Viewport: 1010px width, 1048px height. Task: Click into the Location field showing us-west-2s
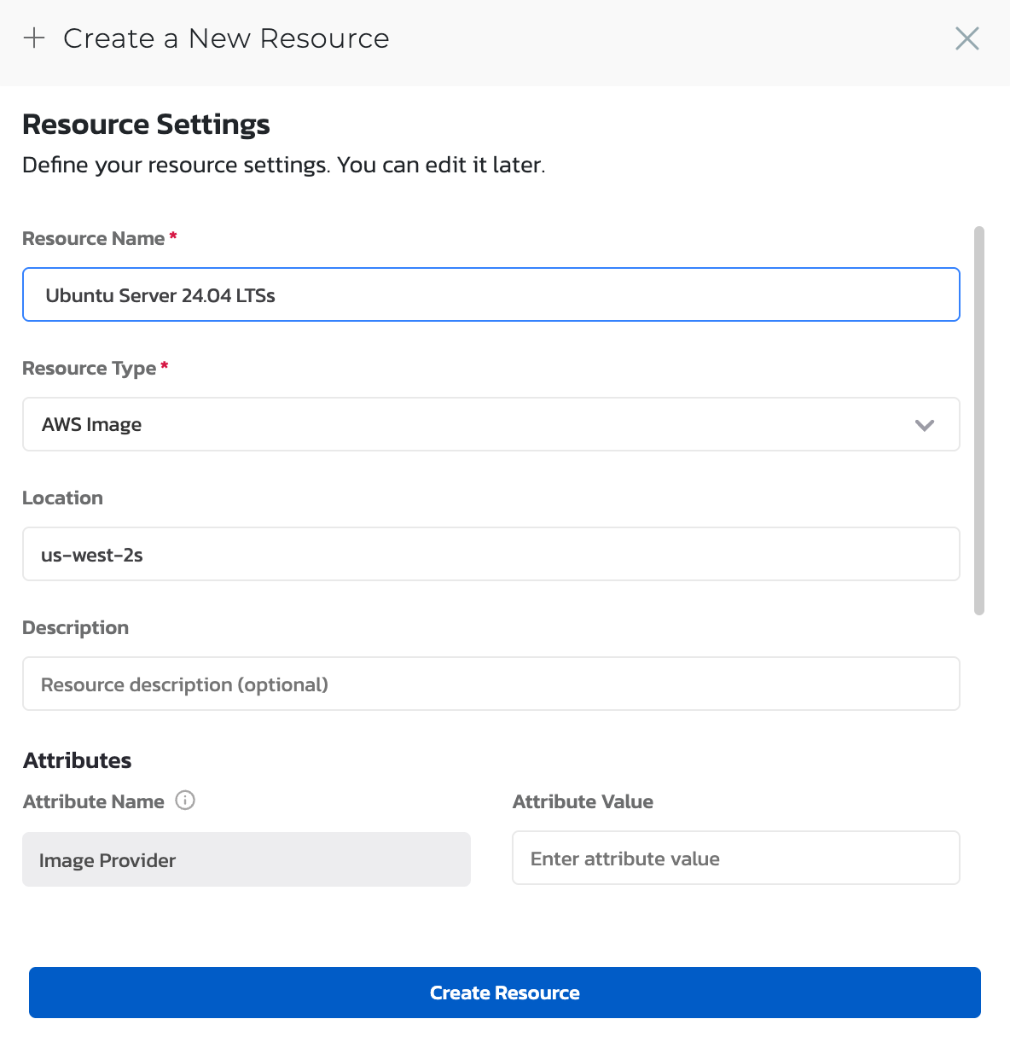coord(490,555)
